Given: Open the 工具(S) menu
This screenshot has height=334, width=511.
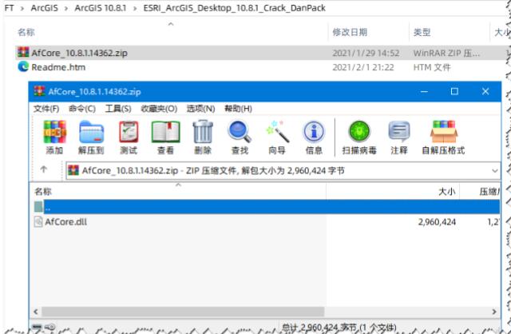Looking at the screenshot, I should 118,109.
